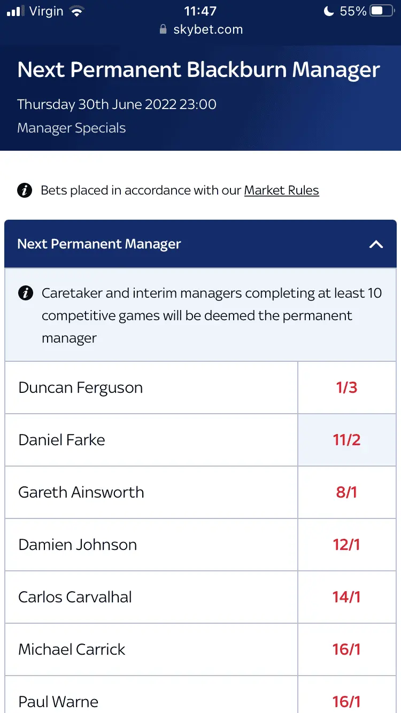Tap the info icon beside Market Rules notice
401x713 pixels.
point(25,190)
